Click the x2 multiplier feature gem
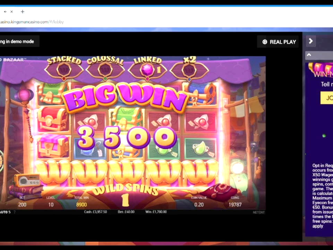Viewport: 333px width, 250px height. [189, 70]
